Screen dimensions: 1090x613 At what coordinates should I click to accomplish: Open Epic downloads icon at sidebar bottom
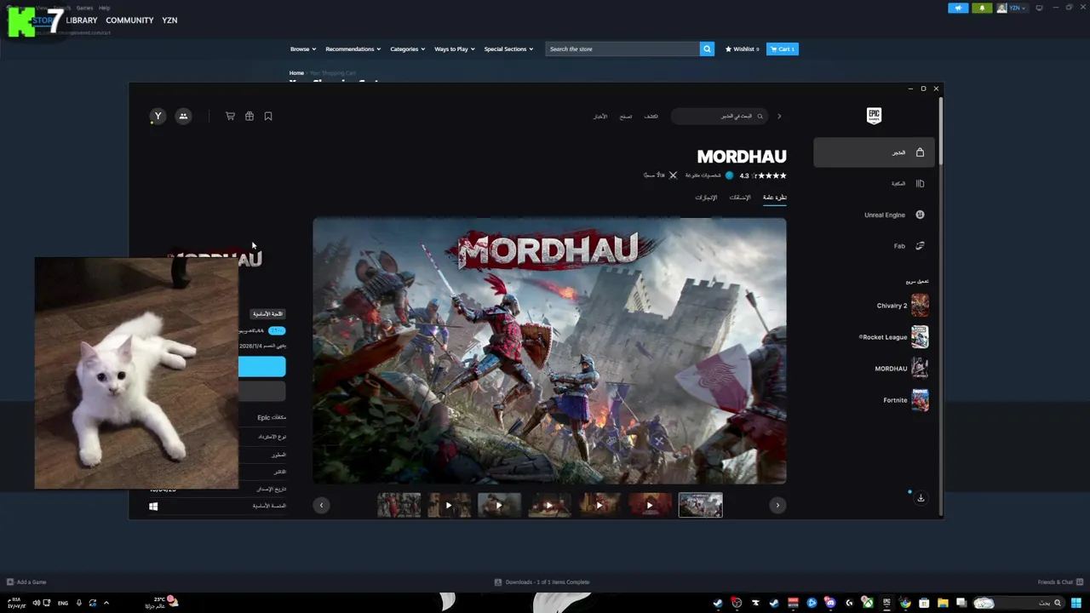click(921, 498)
